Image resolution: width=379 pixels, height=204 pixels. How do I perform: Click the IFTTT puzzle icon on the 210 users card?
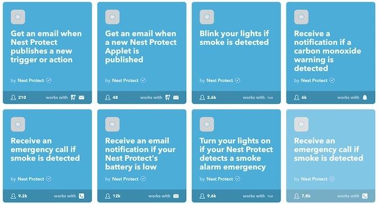coord(73,97)
